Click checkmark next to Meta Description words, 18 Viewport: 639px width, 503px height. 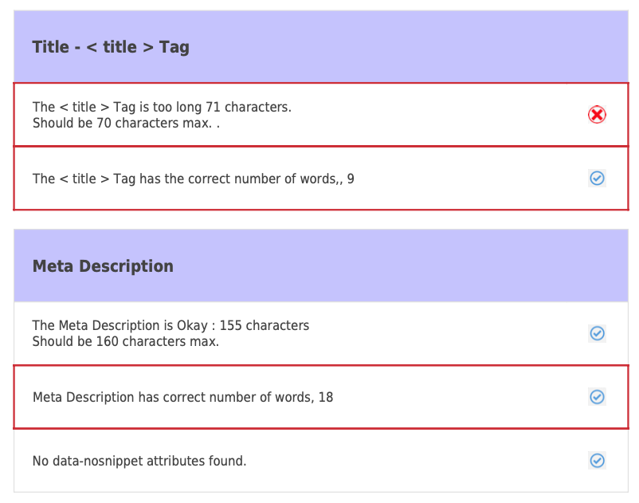point(597,397)
